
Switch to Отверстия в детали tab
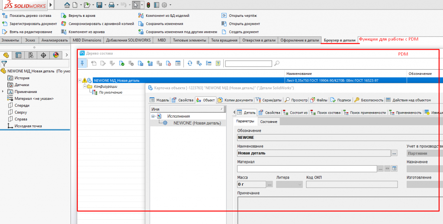(259, 40)
